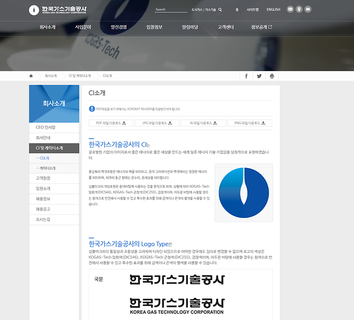Click the Korean-only 한국가스기술공사 logotype image
This screenshot has height=320, width=354.
[x=177, y=279]
